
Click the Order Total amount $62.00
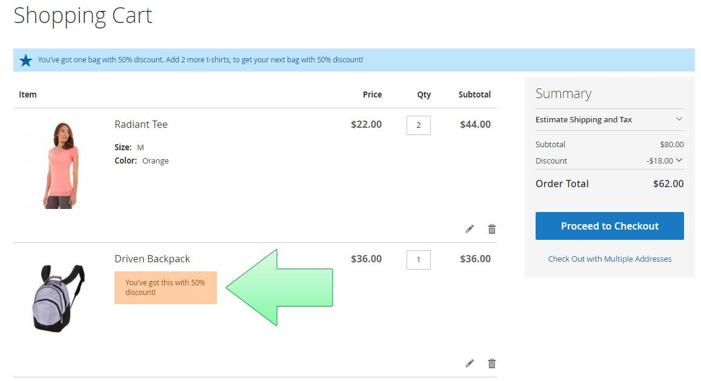coord(668,184)
